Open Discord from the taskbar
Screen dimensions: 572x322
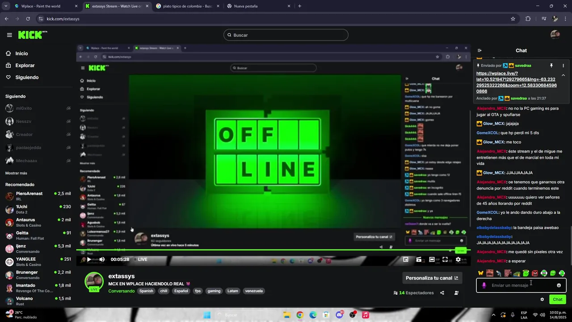339,315
